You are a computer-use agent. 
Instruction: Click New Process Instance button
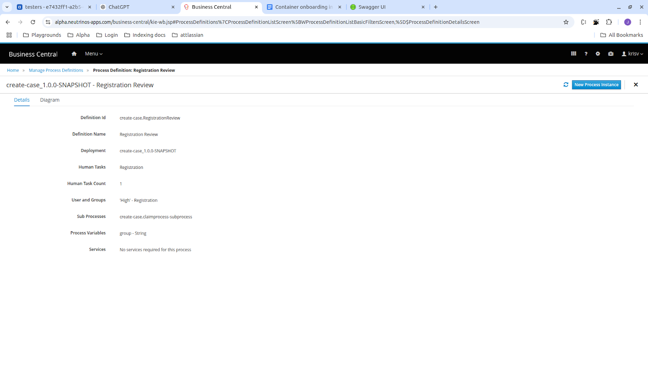tap(596, 85)
